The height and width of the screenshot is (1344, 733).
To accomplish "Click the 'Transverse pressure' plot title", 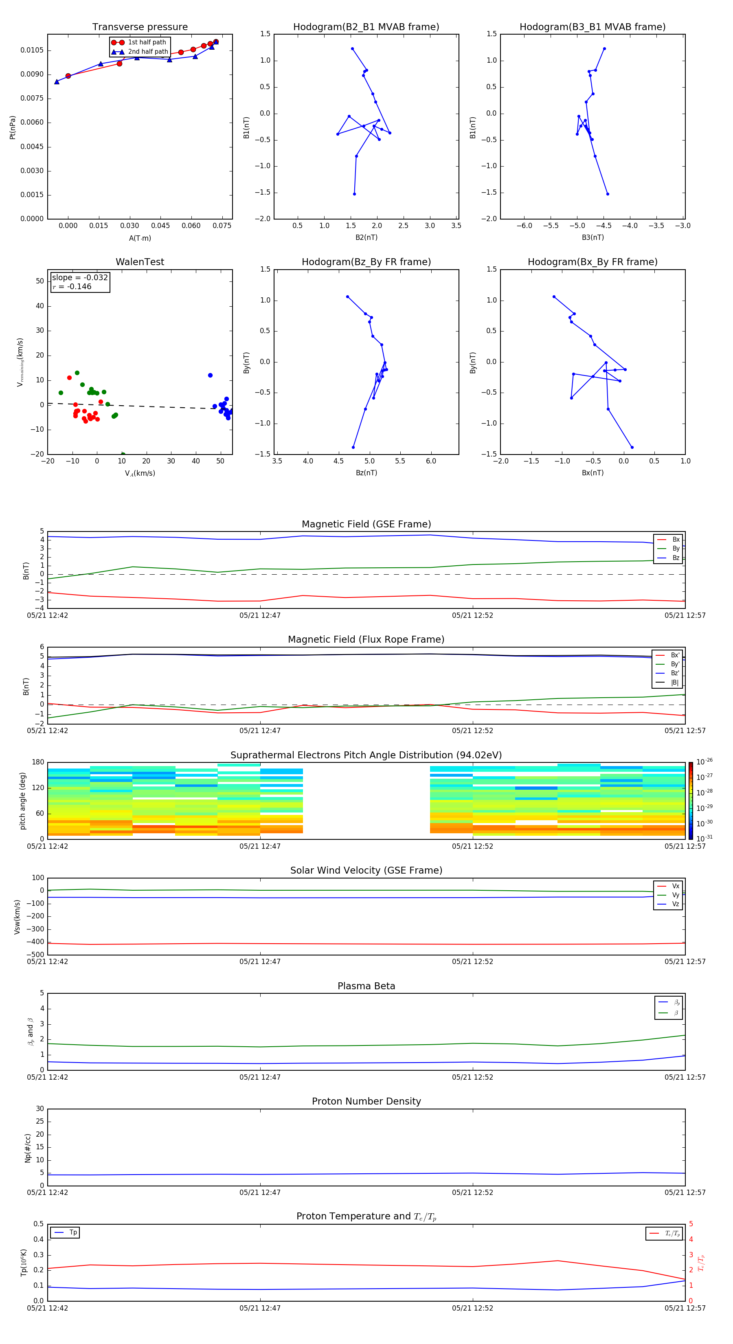I will click(140, 27).
